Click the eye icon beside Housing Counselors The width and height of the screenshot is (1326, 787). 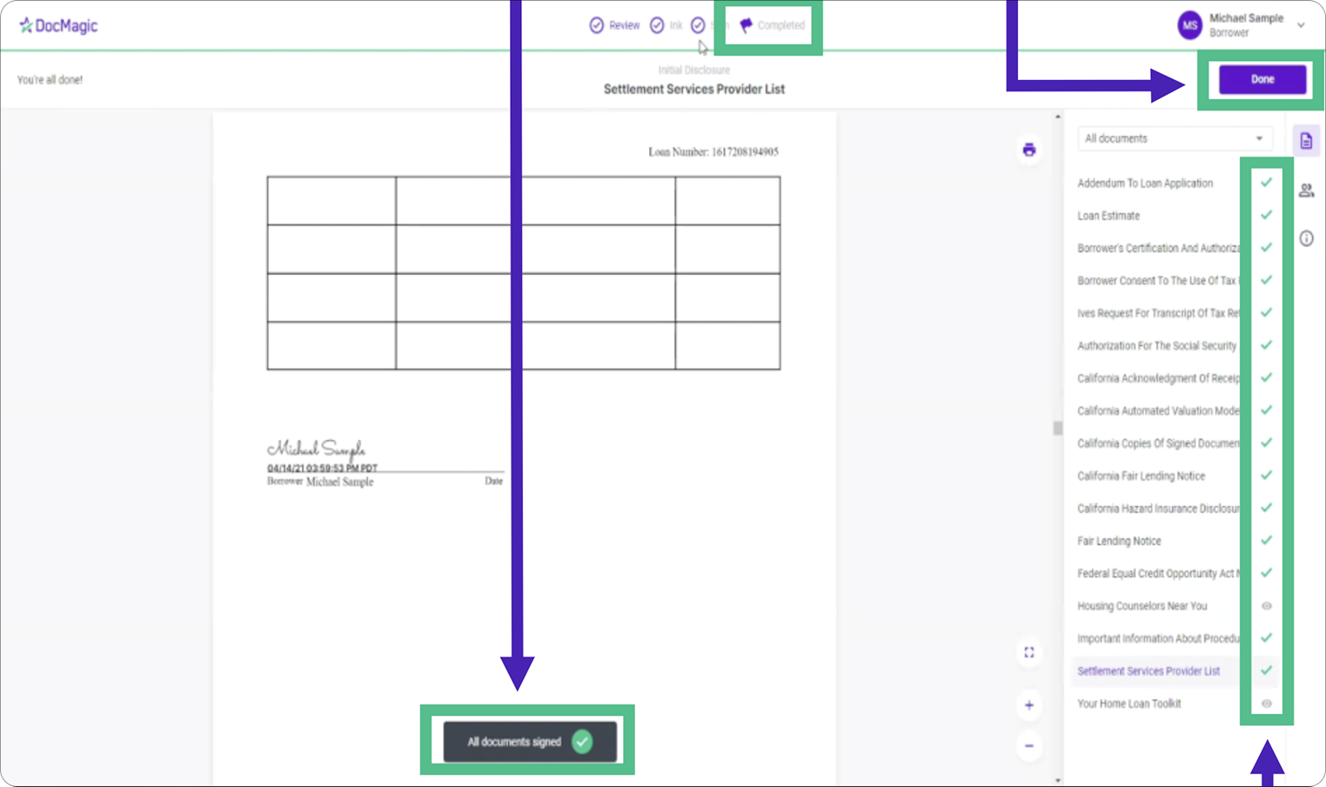point(1266,606)
